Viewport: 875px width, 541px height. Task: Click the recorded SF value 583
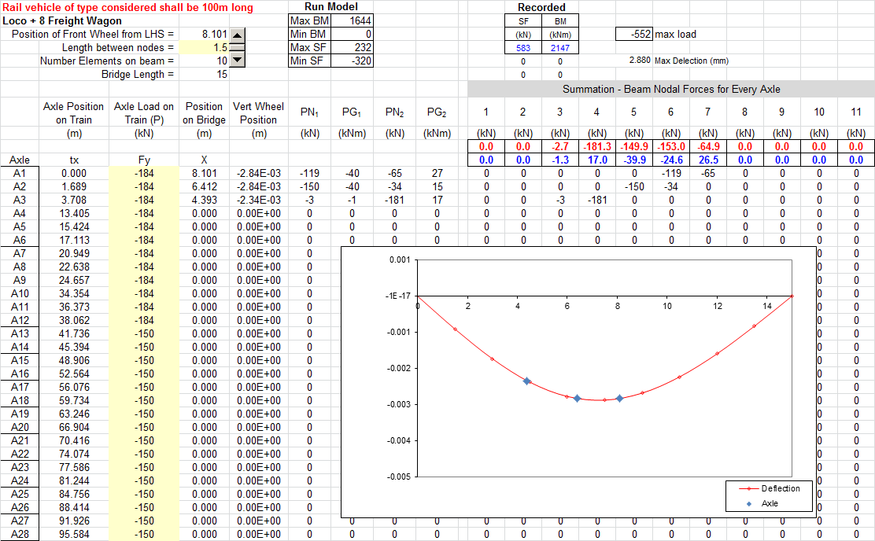[x=524, y=47]
